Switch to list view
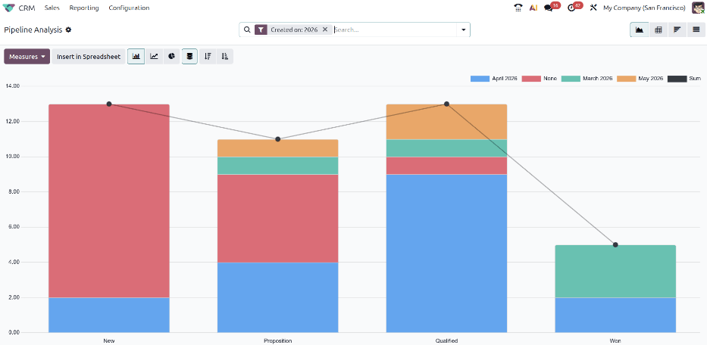This screenshot has width=707, height=345. click(x=696, y=30)
